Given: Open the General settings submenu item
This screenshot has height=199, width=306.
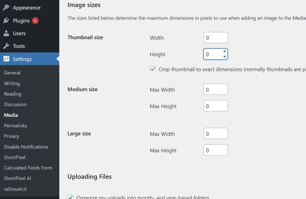Looking at the screenshot, I should 12,73.
